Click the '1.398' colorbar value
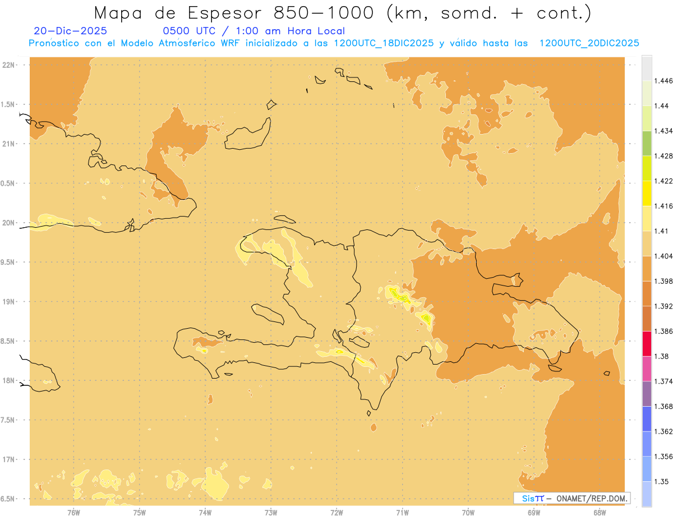The image size is (673, 520). click(x=663, y=281)
